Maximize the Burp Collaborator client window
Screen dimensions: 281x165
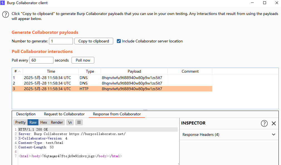click(265, 3)
